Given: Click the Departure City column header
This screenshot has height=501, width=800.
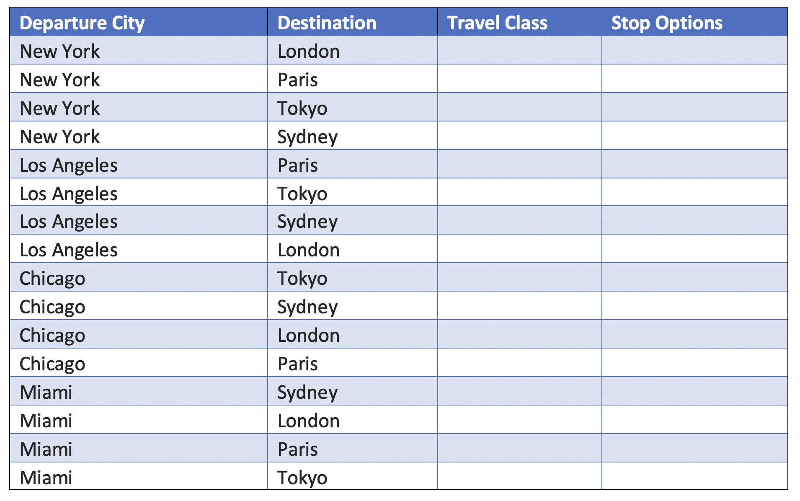Looking at the screenshot, I should click(82, 23).
